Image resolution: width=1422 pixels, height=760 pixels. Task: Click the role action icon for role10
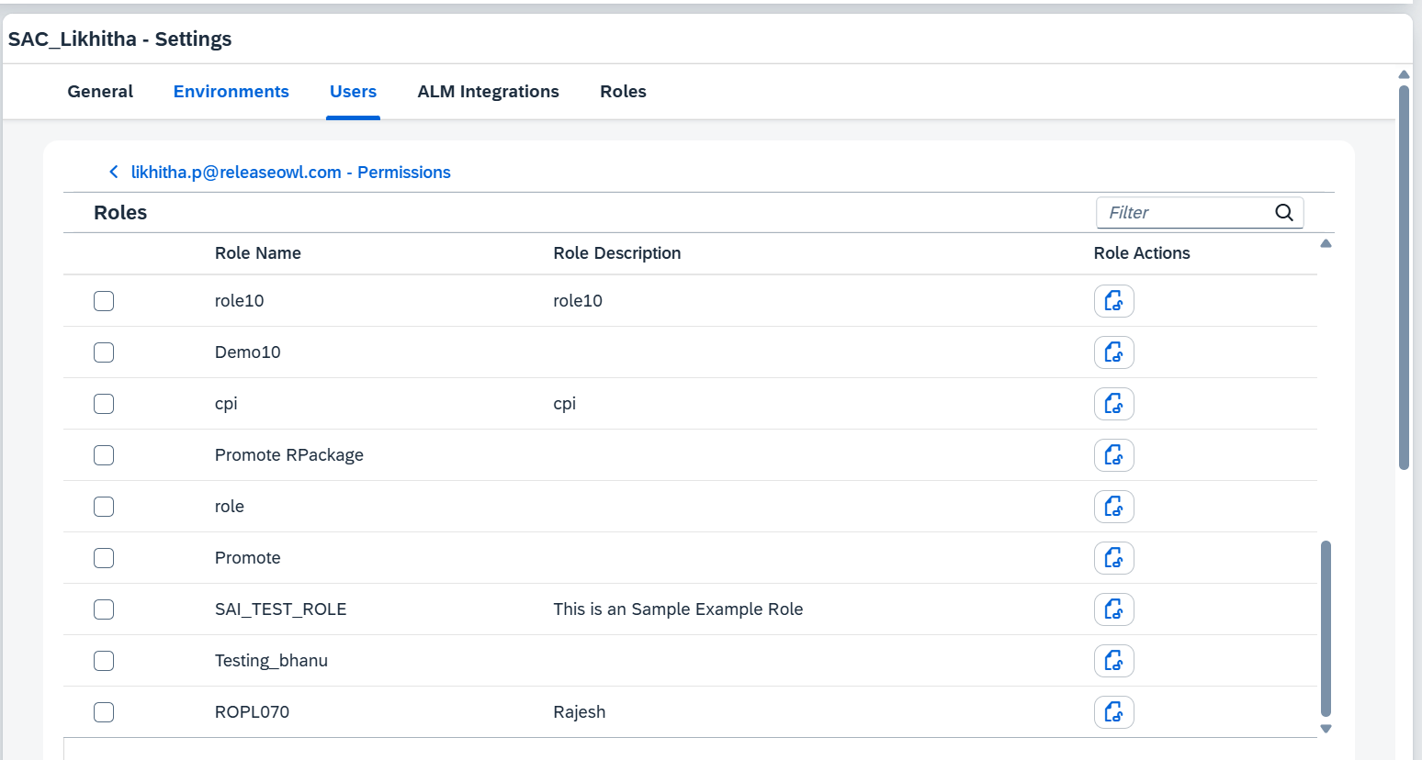pos(1113,301)
